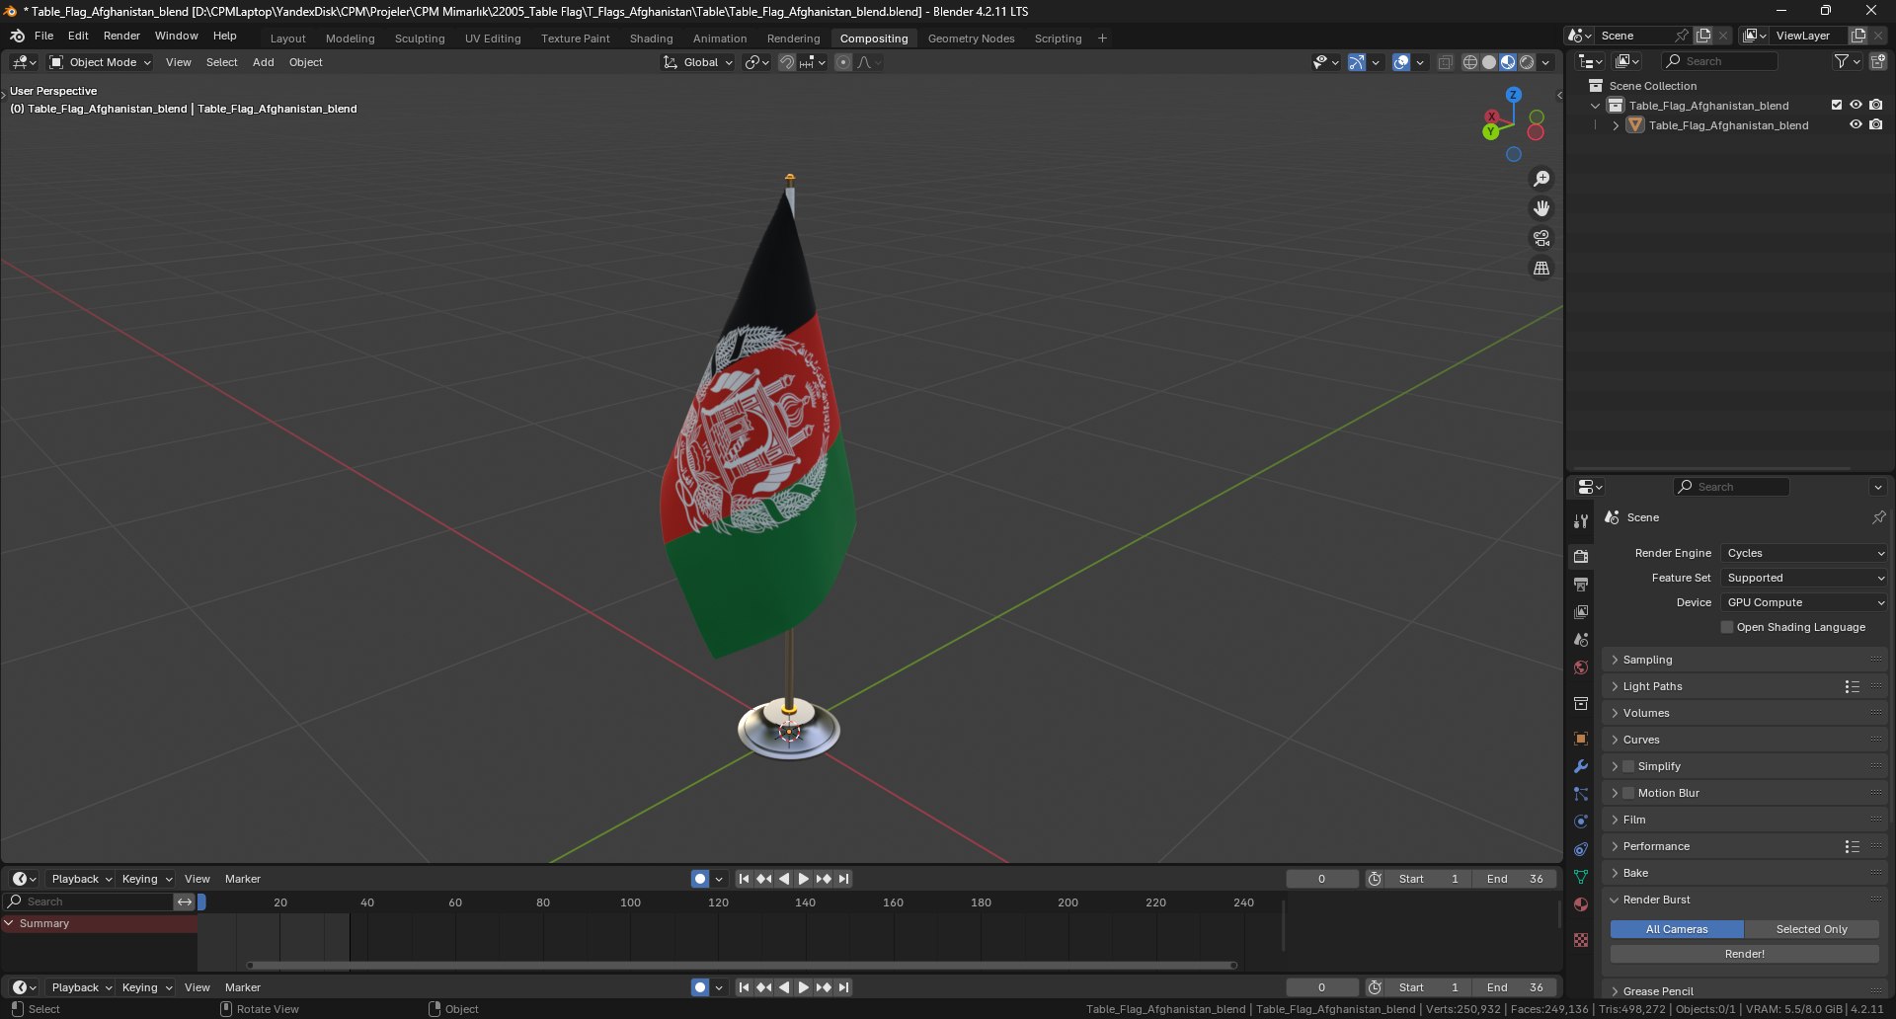Select wireframe viewport shading
The width and height of the screenshot is (1896, 1019).
[1470, 62]
